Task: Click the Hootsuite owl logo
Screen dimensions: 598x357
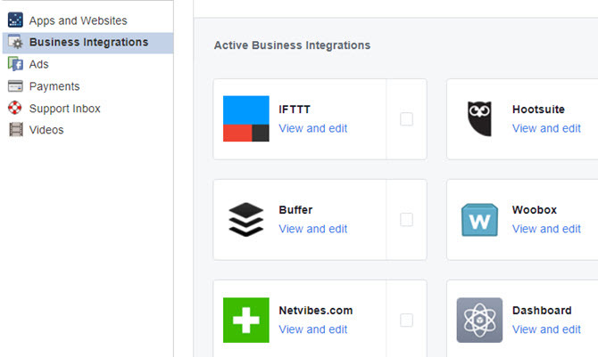Action: click(x=479, y=118)
